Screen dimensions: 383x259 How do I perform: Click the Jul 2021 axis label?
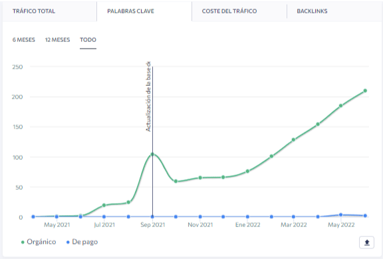point(104,225)
